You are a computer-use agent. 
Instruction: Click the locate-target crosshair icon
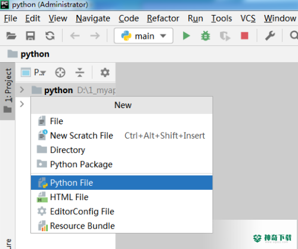coord(60,72)
